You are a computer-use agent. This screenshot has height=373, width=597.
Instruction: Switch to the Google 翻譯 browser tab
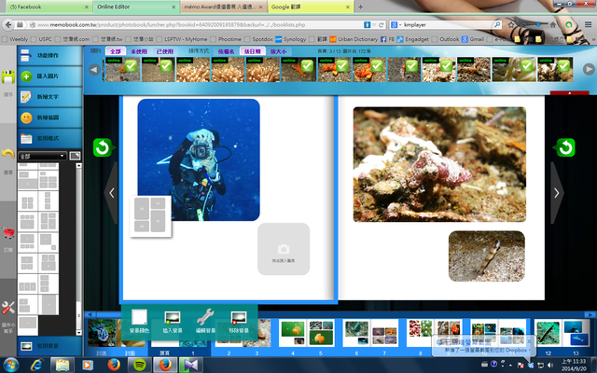pyautogui.click(x=311, y=7)
